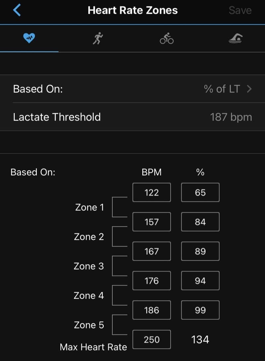Edit the 122 BPM zone 1 lower field

[x=152, y=192]
